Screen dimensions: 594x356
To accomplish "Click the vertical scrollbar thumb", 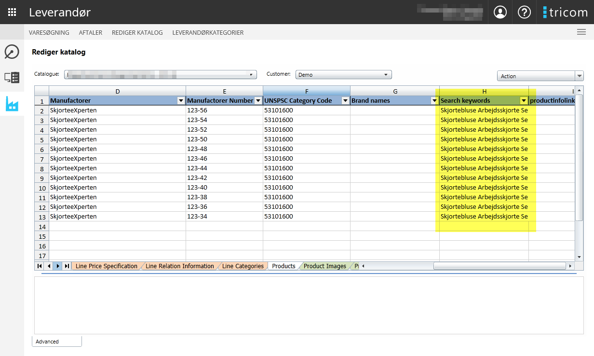I will coord(580,157).
